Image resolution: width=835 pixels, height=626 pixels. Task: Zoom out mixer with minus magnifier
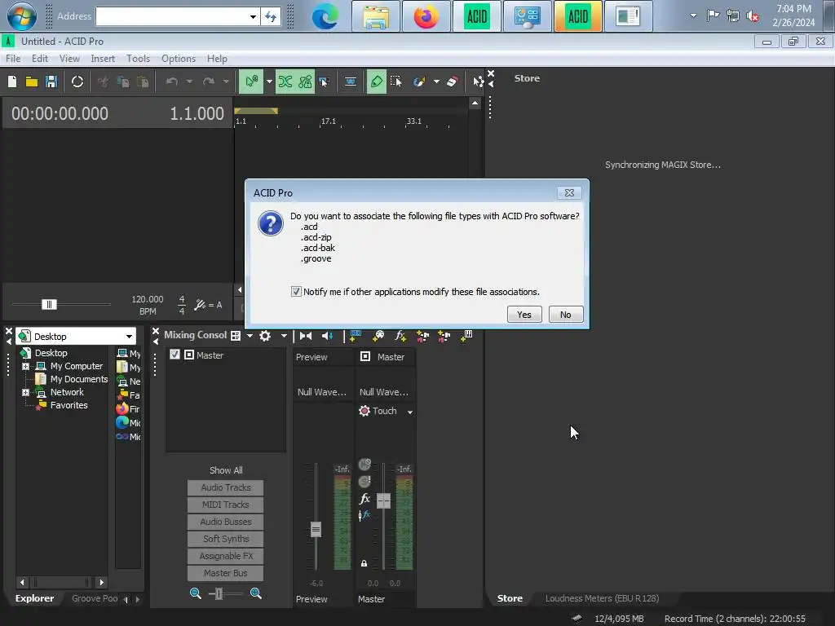196,593
